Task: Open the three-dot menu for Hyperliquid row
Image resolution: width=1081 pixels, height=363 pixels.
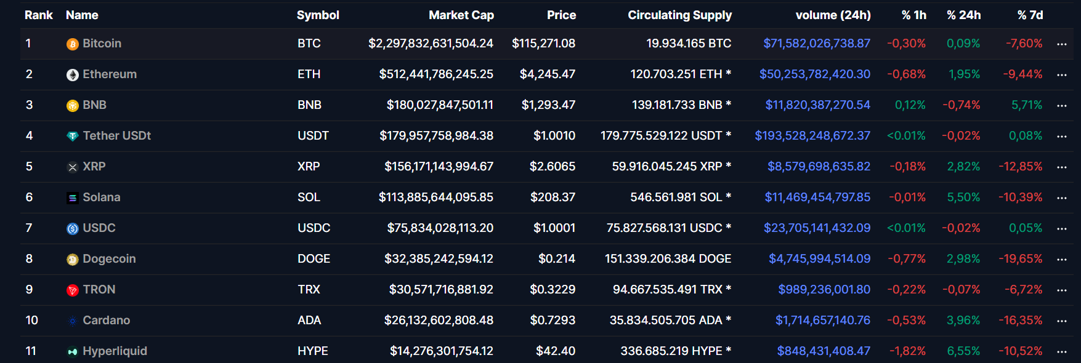Action: click(1061, 352)
